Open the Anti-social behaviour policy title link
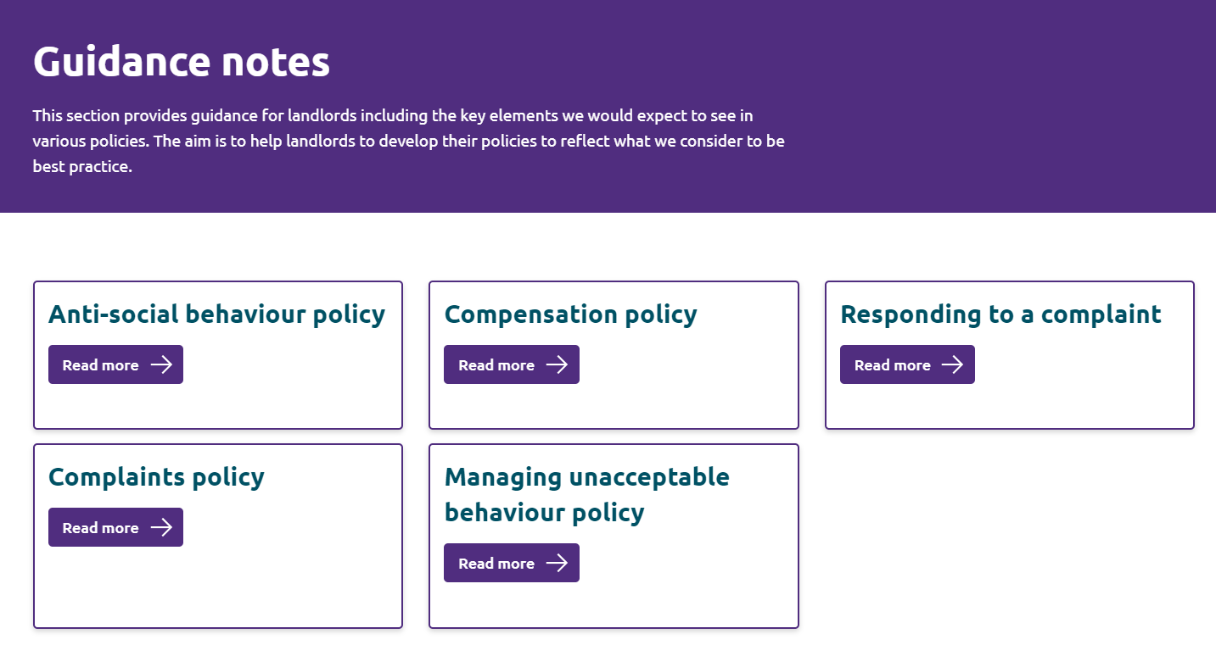This screenshot has width=1216, height=645. click(216, 314)
